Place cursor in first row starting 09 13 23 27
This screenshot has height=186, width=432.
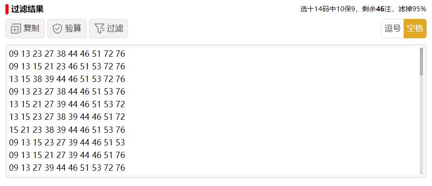pos(67,54)
